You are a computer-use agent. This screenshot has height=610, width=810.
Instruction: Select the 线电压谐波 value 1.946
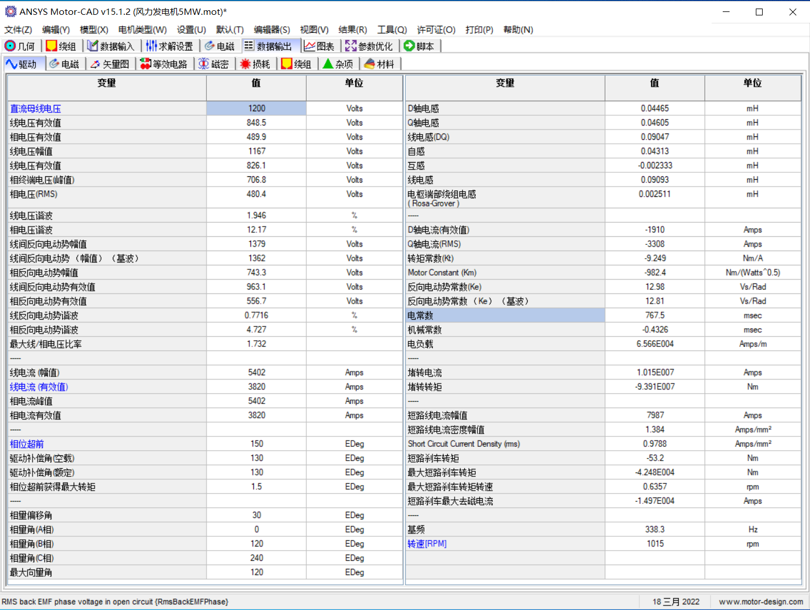click(257, 216)
